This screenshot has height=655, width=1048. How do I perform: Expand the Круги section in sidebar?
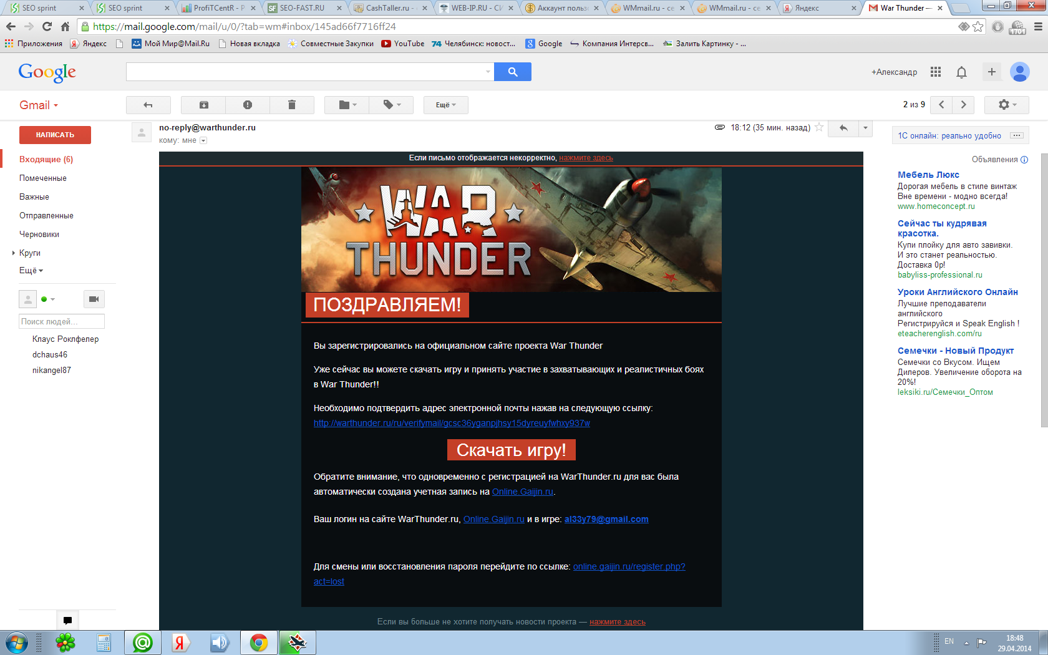[x=14, y=253]
